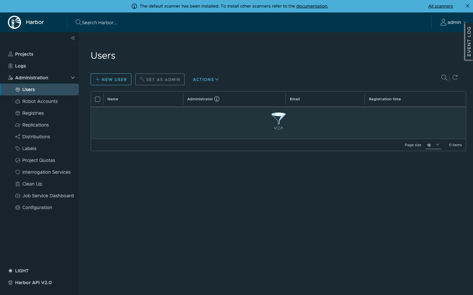Go to Project Quotas
473x295 pixels.
39,160
